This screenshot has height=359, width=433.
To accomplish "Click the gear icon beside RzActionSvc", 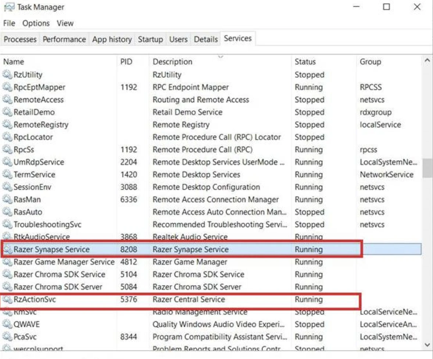I will (7, 299).
